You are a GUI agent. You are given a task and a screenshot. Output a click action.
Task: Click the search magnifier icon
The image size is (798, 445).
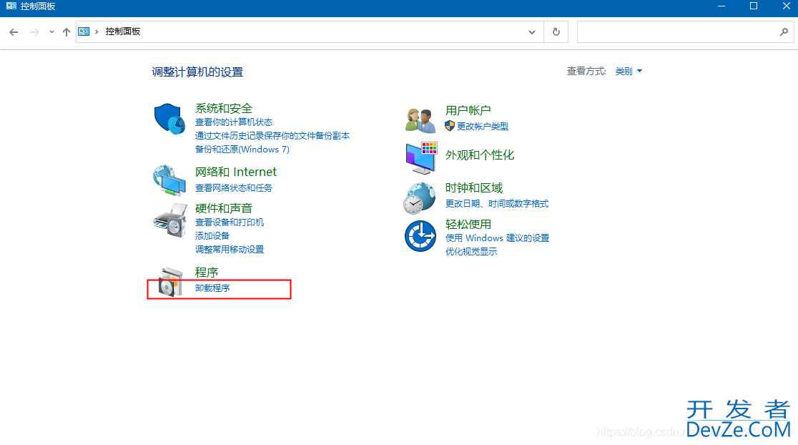(784, 32)
